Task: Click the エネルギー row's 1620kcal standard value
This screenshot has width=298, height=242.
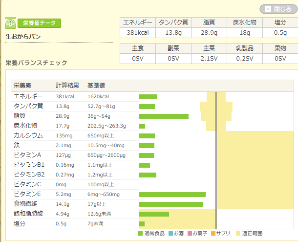Action: 98,97
